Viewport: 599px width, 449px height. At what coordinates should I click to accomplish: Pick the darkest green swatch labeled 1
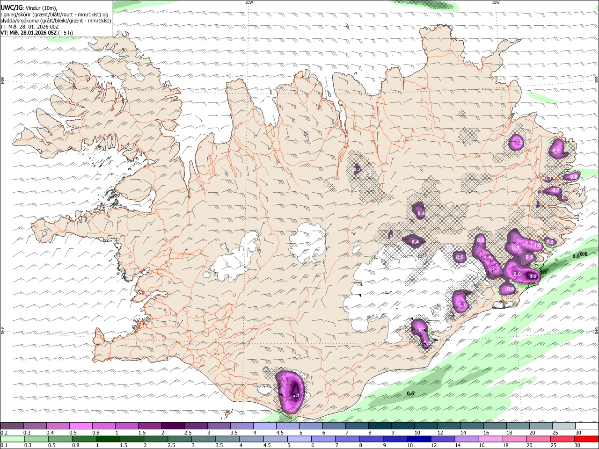click(108, 439)
